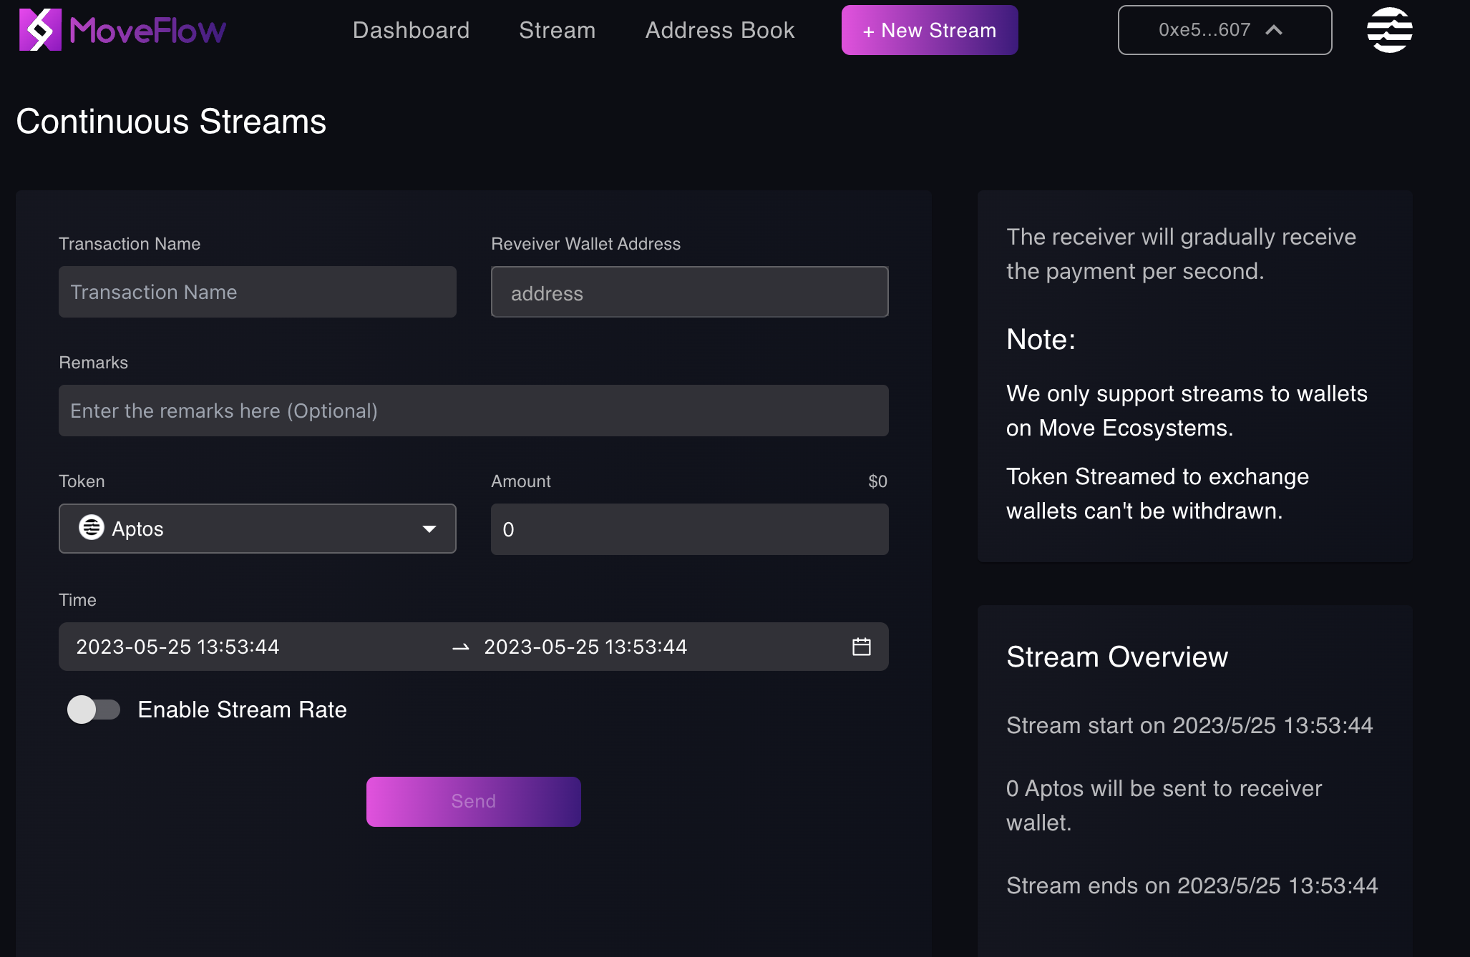Click the MoveFlow wordmark text

[x=147, y=31]
